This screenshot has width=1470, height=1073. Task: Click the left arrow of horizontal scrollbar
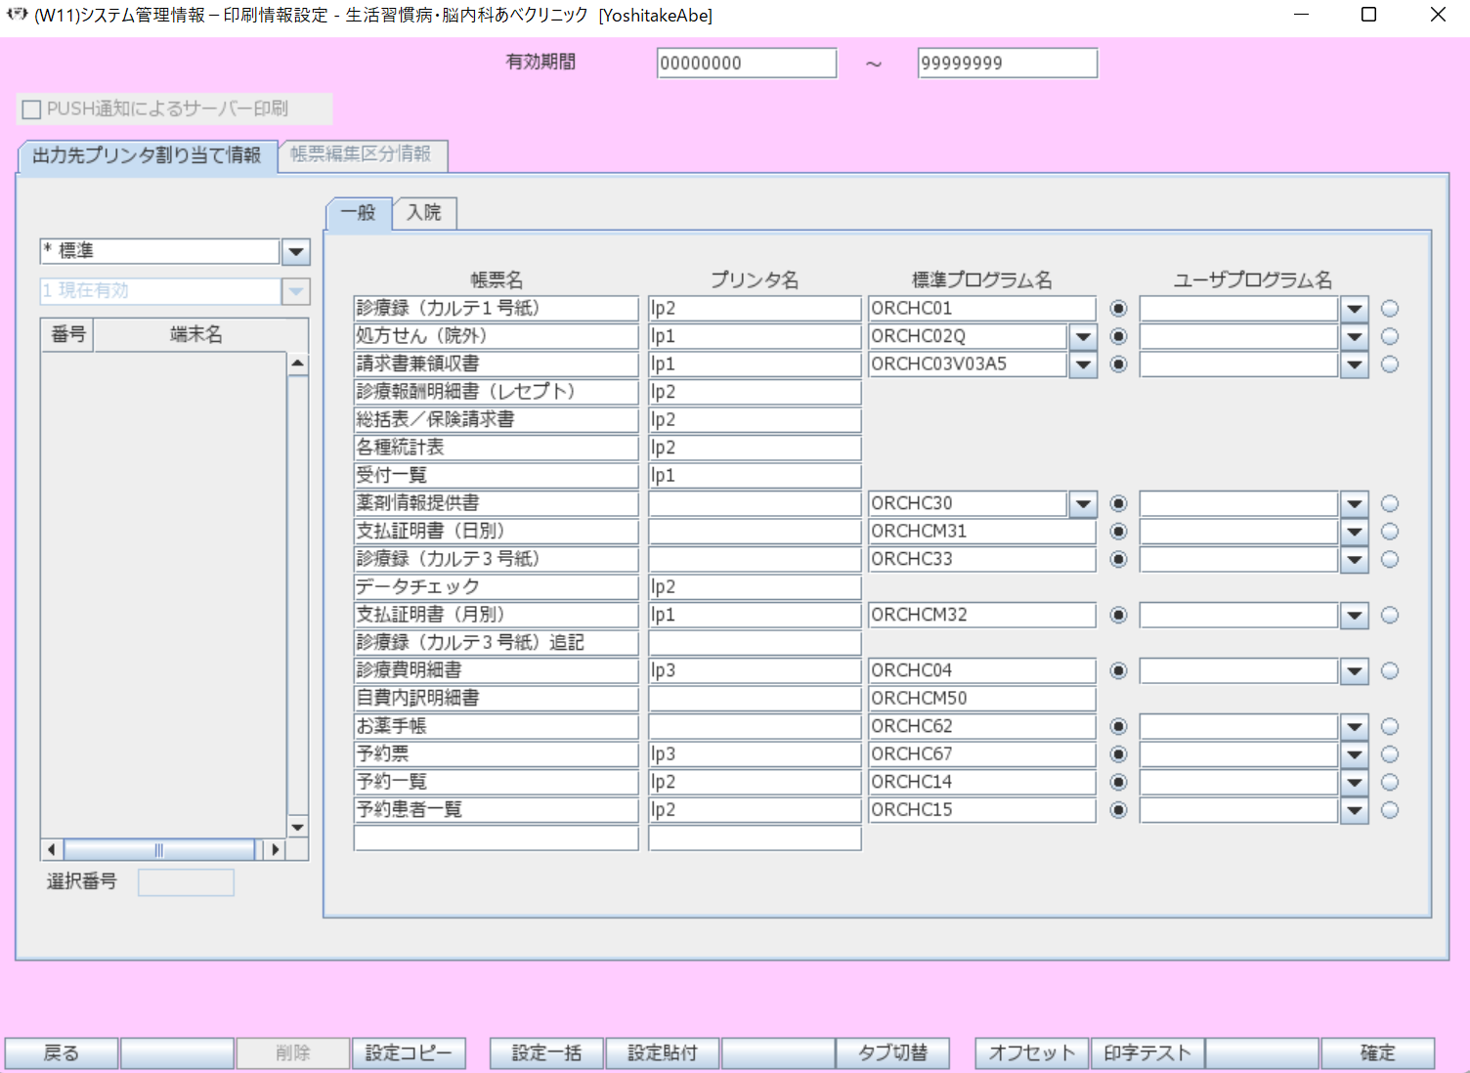(x=52, y=849)
